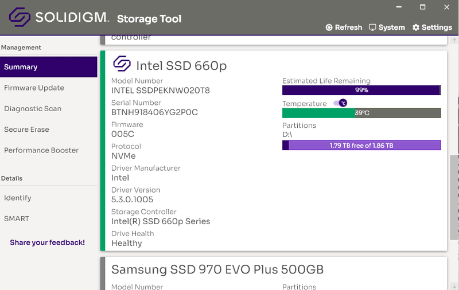The image size is (459, 290).
Task: Click the 39°C temperature bar
Action: (361, 113)
